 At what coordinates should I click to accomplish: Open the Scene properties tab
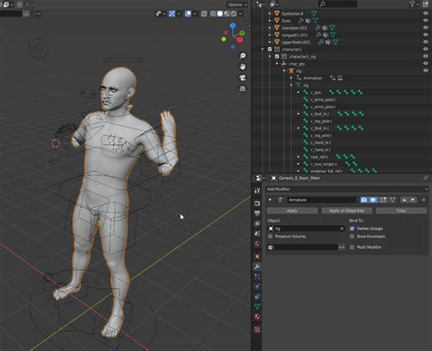pos(257,233)
